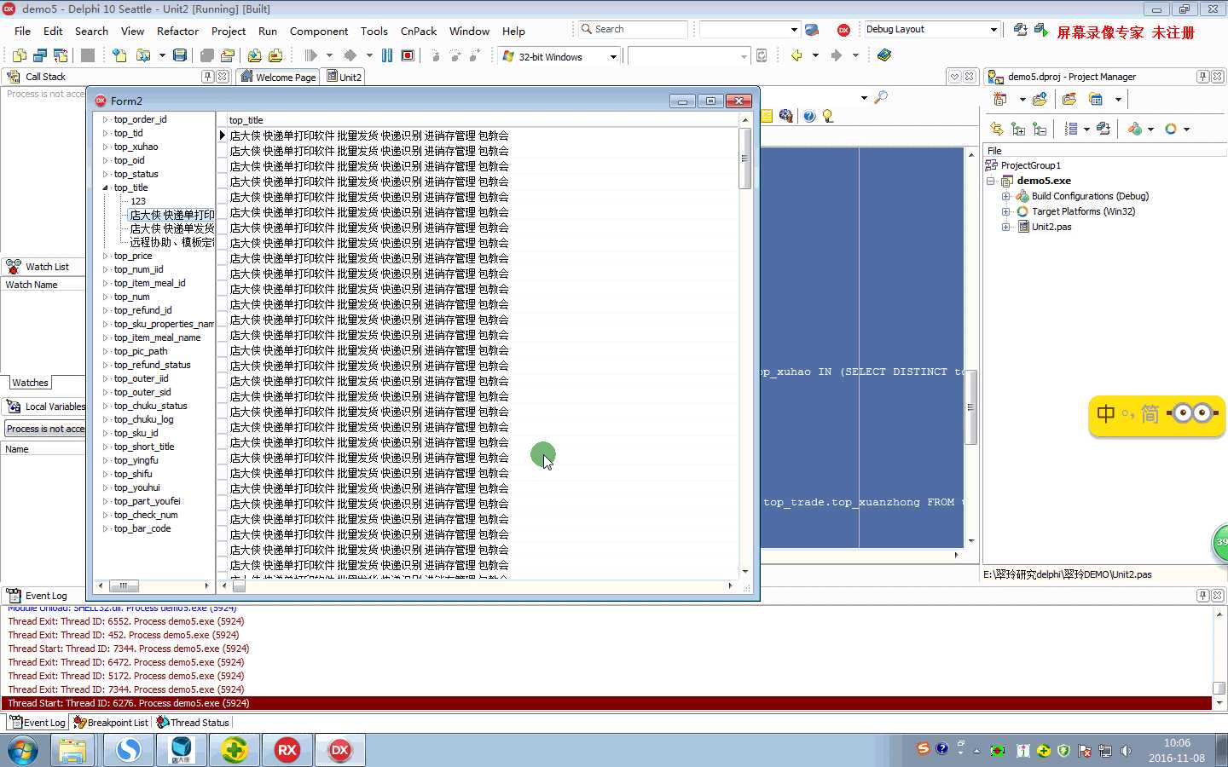Open the Project menu
1228x767 pixels.
pos(229,31)
